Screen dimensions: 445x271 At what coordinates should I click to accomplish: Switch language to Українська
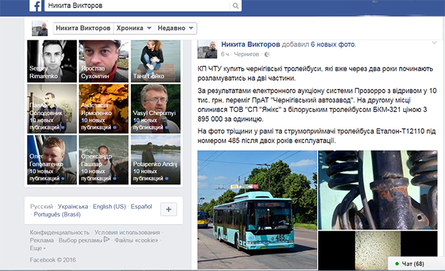tap(73, 207)
